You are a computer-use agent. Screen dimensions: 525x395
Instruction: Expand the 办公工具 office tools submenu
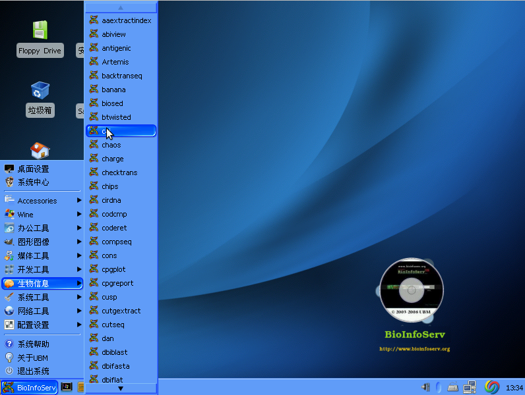coord(42,228)
